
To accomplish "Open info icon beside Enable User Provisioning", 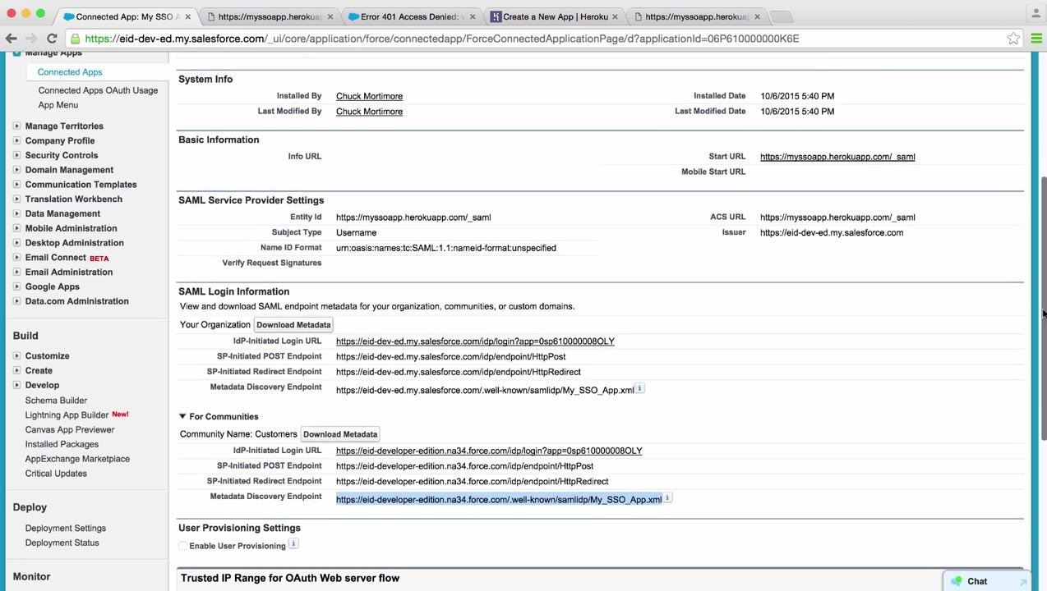I will [293, 543].
